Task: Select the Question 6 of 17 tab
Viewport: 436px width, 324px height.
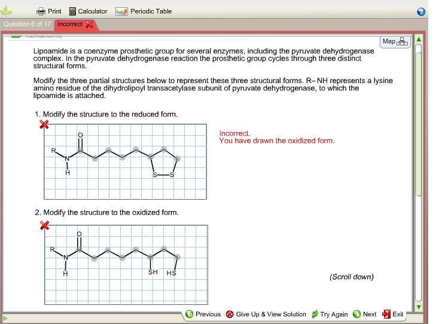Action: coord(27,24)
